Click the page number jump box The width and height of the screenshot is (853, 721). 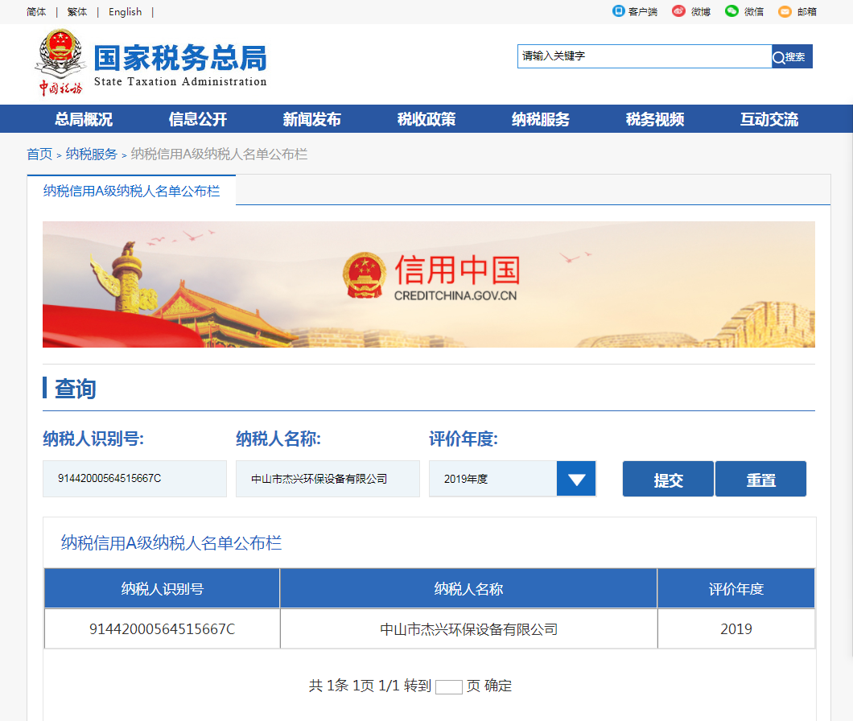(x=449, y=686)
